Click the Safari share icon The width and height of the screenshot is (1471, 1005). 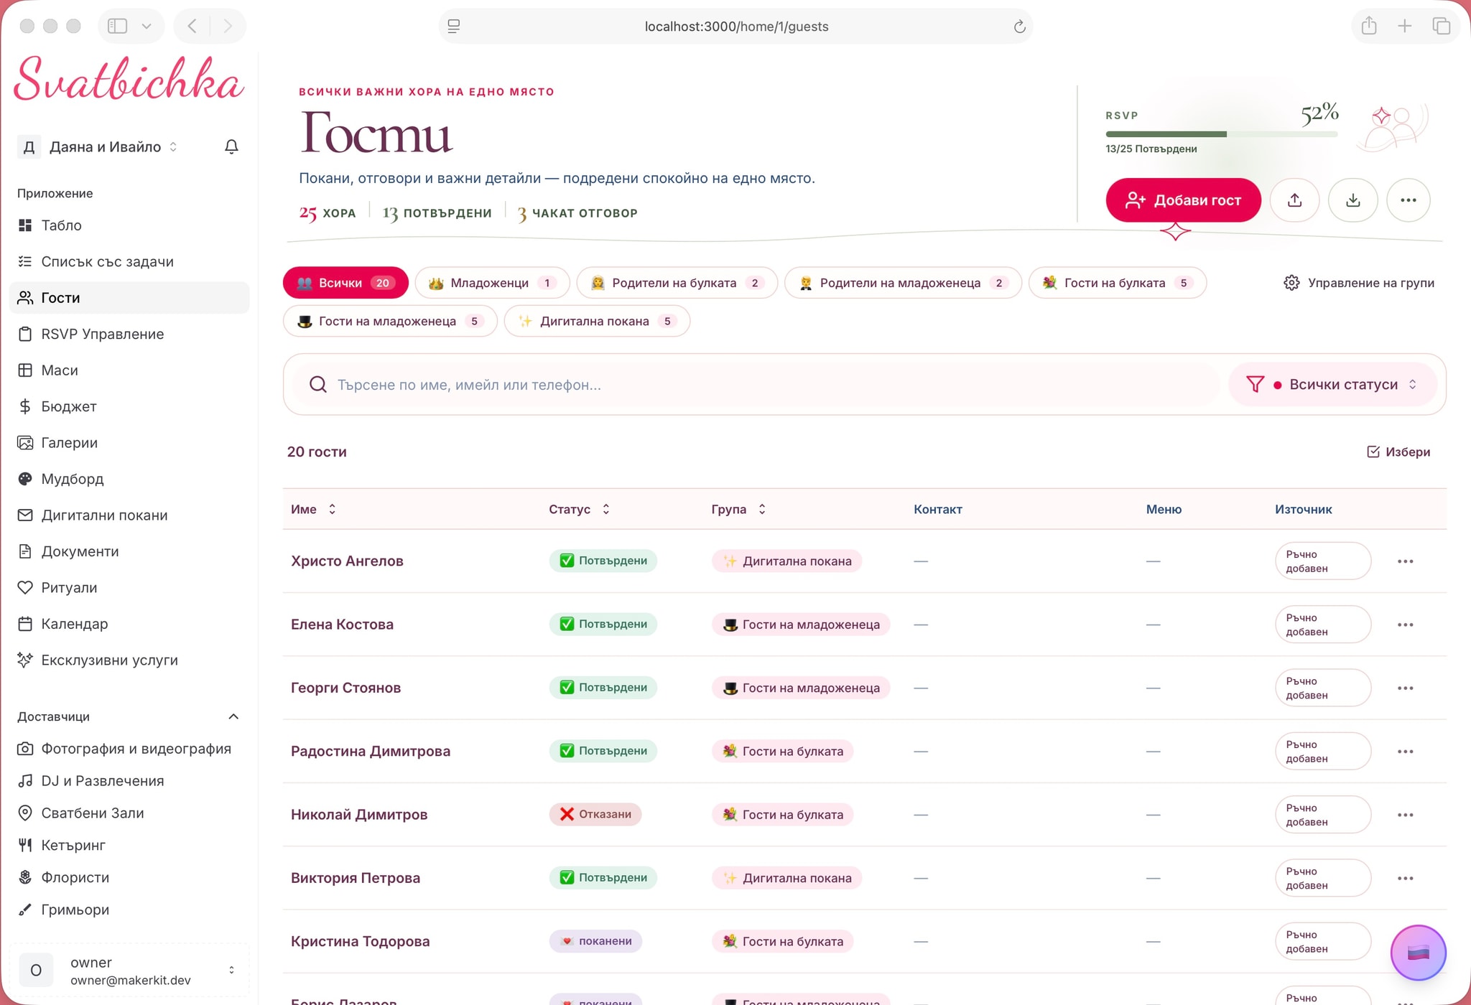pos(1369,27)
